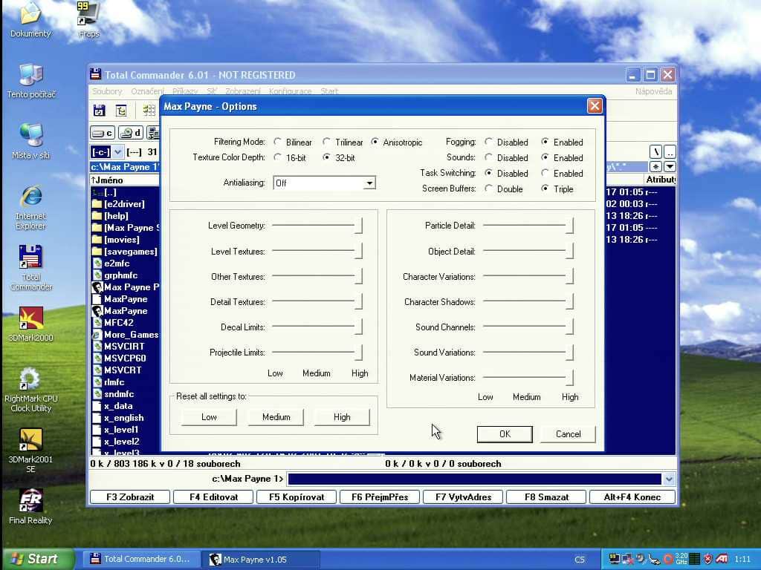761x570 pixels.
Task: Select the Místa v síti desktop icon
Action: coord(31,141)
